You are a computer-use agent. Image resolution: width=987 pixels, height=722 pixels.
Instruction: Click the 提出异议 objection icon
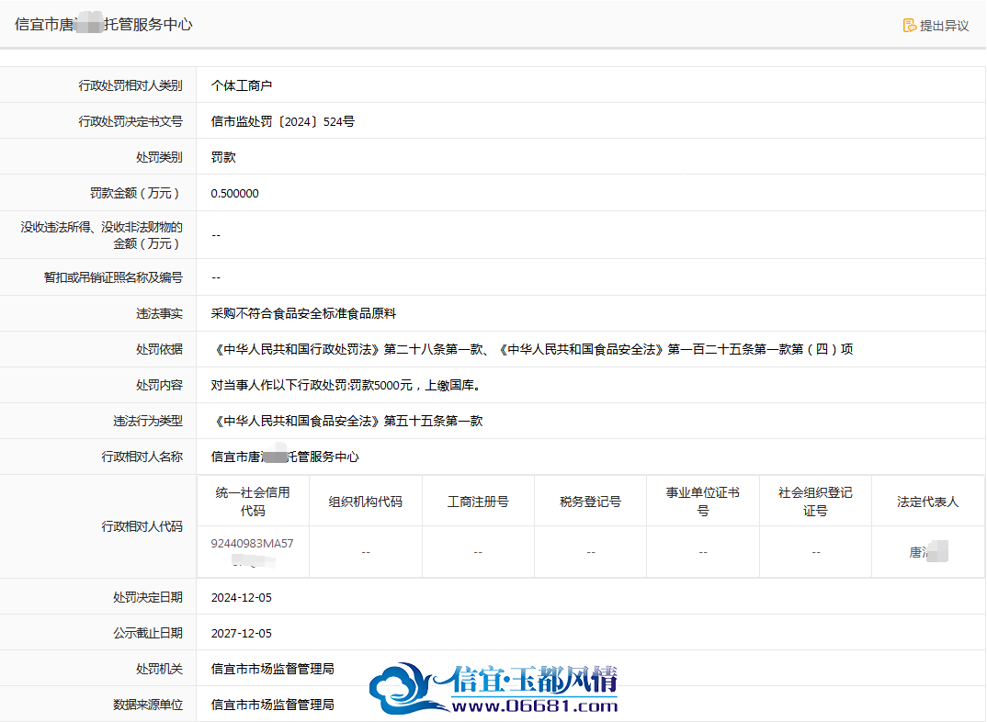coord(909,25)
